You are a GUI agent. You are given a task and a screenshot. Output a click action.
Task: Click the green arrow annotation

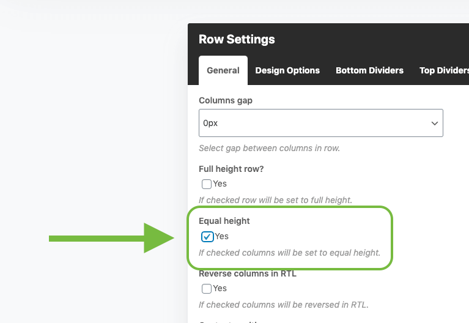(111, 238)
